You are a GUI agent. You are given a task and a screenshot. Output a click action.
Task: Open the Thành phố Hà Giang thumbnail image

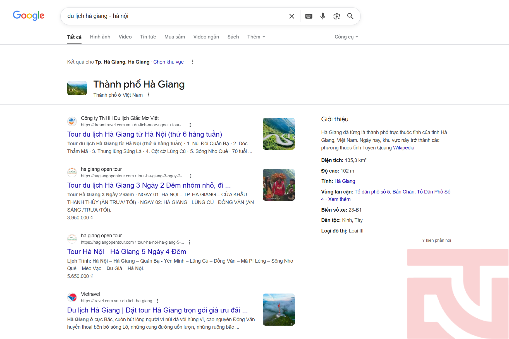(77, 88)
